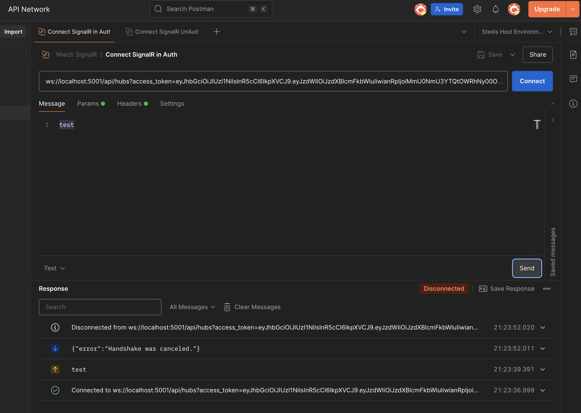Clear messages using the trash icon
The width and height of the screenshot is (581, 413).
pos(227,307)
